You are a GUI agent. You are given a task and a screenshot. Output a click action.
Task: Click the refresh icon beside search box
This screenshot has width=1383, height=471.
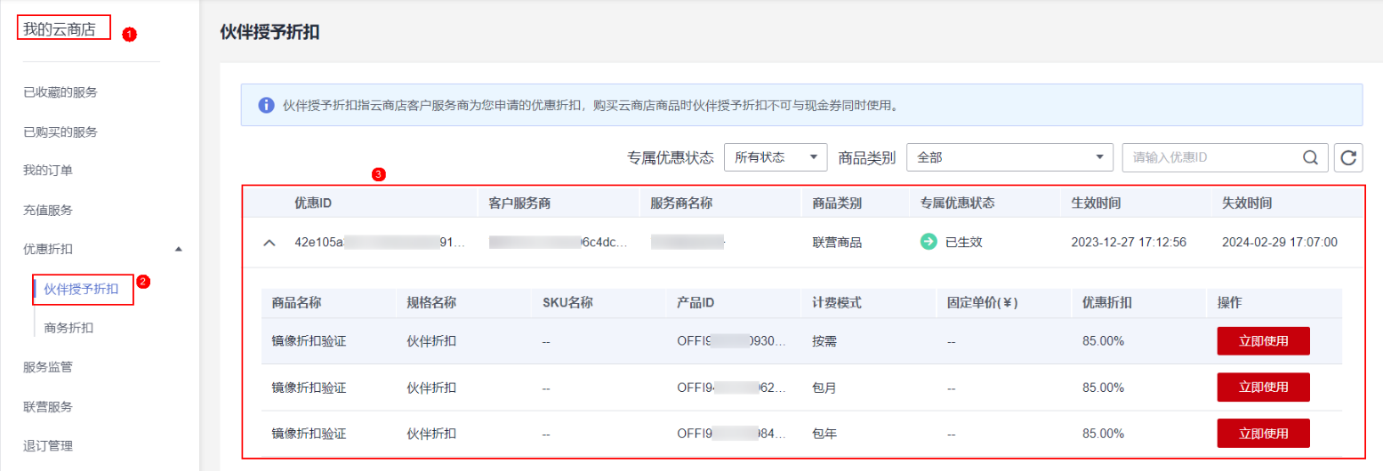click(1348, 157)
